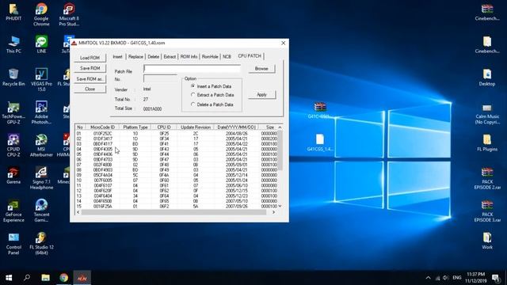Select the G41C archive on desktop
507x285 pixels.
pyautogui.click(x=320, y=110)
